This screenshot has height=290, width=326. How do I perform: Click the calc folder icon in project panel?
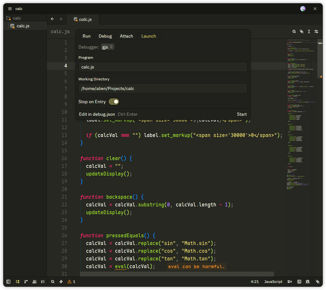[x=9, y=18]
